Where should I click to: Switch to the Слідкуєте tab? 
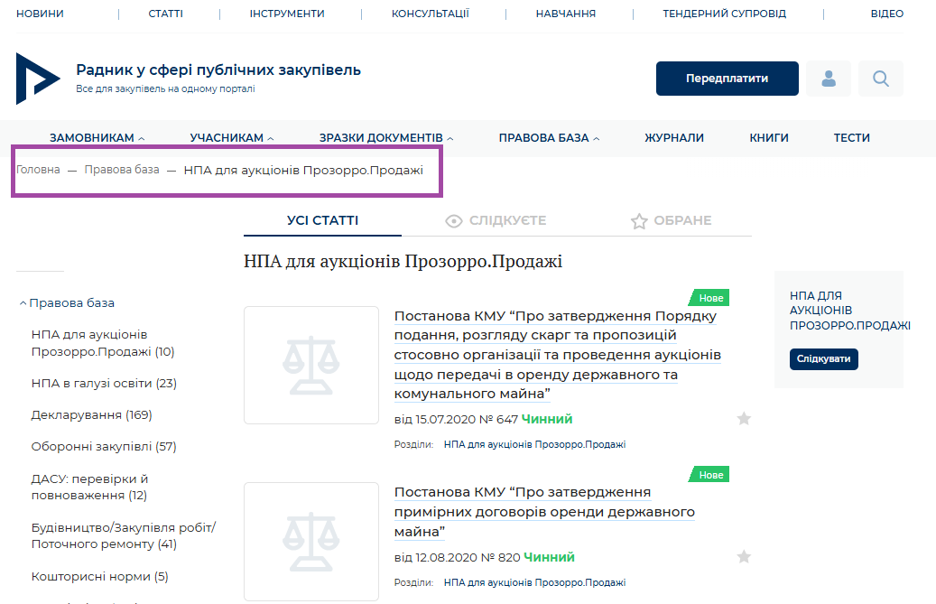pyautogui.click(x=496, y=220)
